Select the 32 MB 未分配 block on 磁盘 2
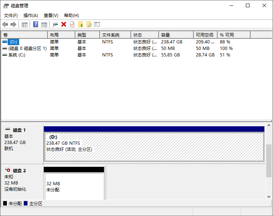273x216 pixels. 74,186
